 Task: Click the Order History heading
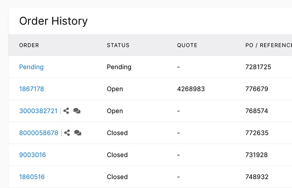click(53, 21)
